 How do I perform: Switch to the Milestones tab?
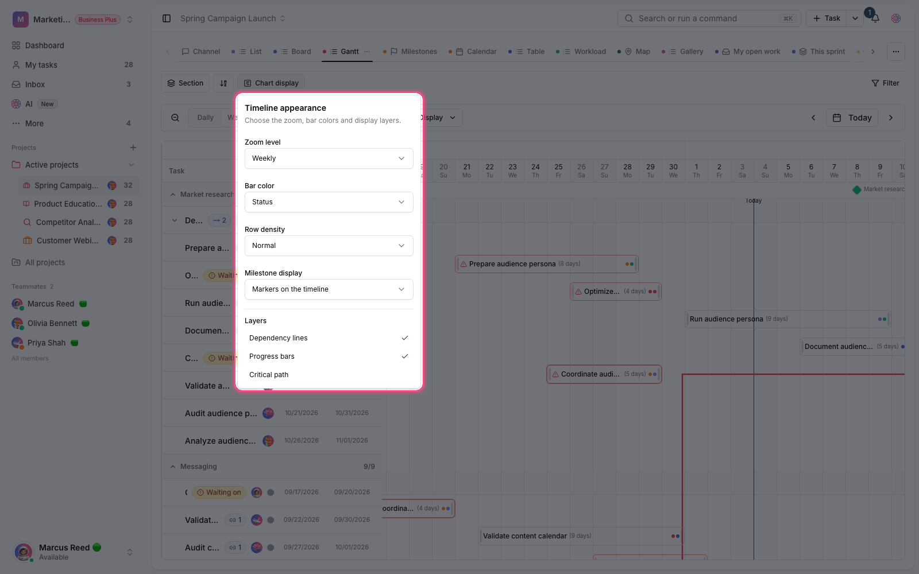[410, 52]
